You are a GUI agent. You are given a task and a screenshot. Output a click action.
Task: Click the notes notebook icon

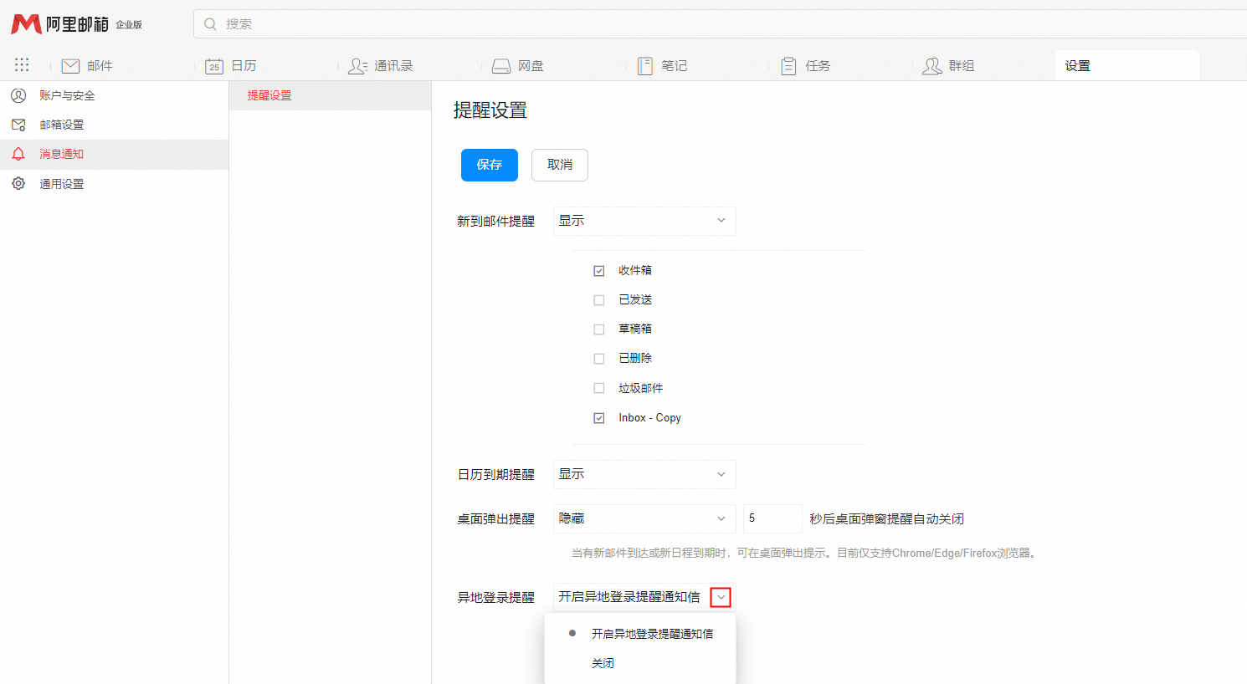(x=644, y=66)
